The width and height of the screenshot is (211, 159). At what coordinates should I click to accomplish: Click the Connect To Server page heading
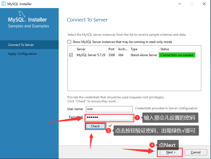pos(87,20)
